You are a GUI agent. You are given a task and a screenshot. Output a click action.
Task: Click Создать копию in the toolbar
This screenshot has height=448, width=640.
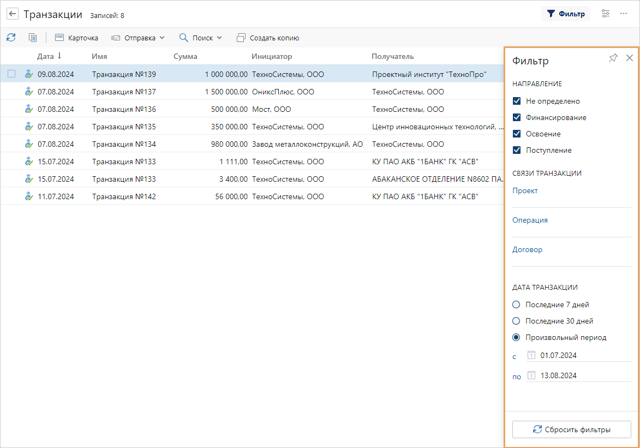click(x=268, y=38)
